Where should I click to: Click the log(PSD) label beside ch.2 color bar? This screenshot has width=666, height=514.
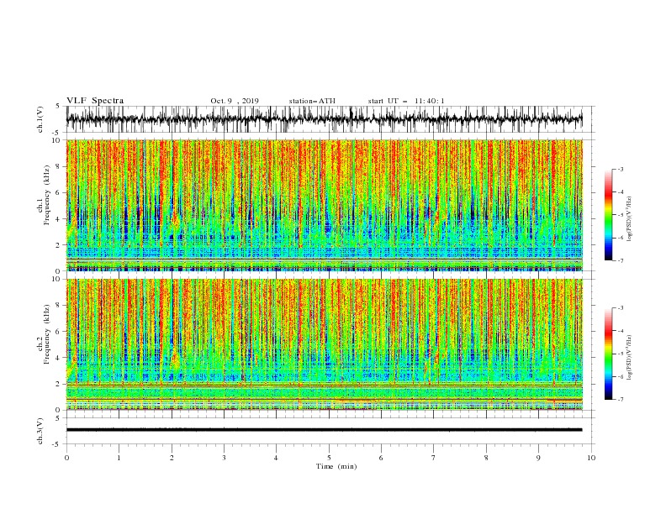629,357
